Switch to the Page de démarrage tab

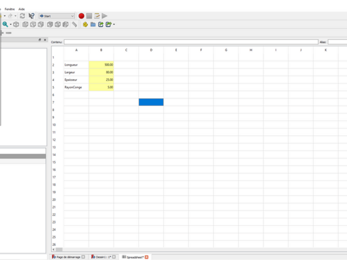(x=68, y=257)
